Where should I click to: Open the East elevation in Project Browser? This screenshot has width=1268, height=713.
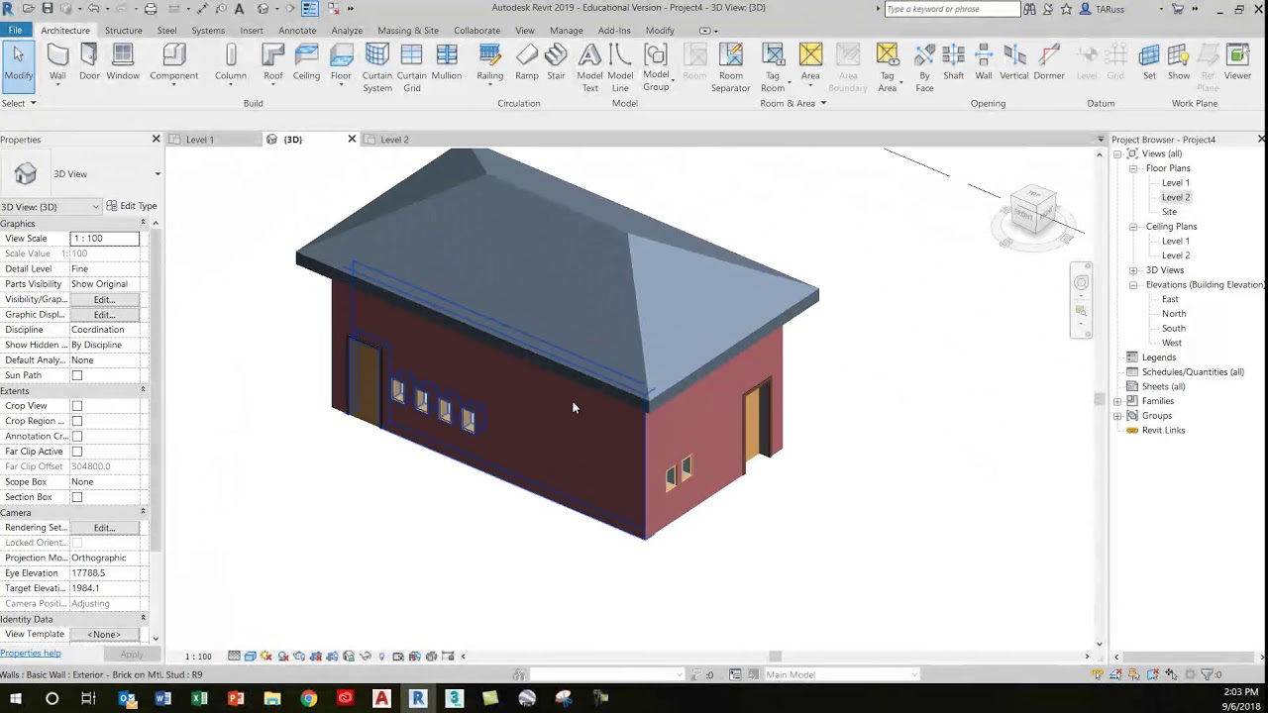click(x=1170, y=299)
